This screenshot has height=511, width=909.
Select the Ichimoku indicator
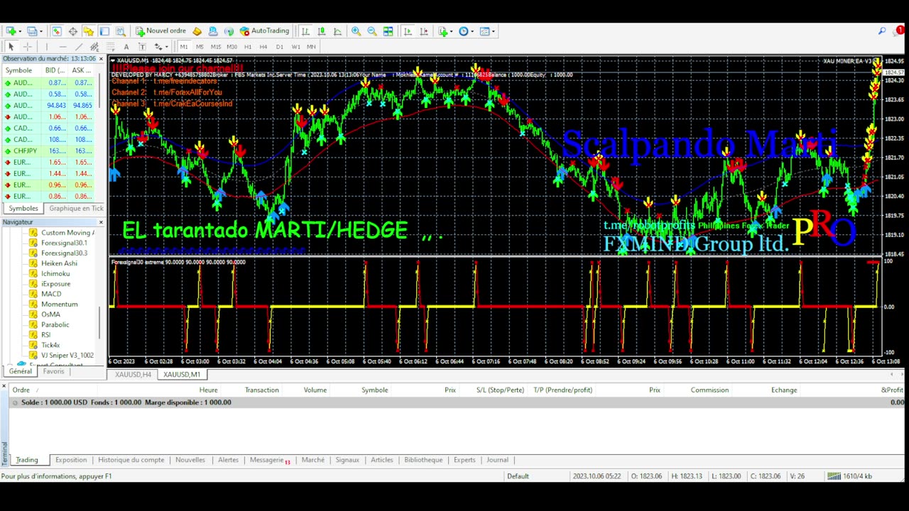[55, 274]
